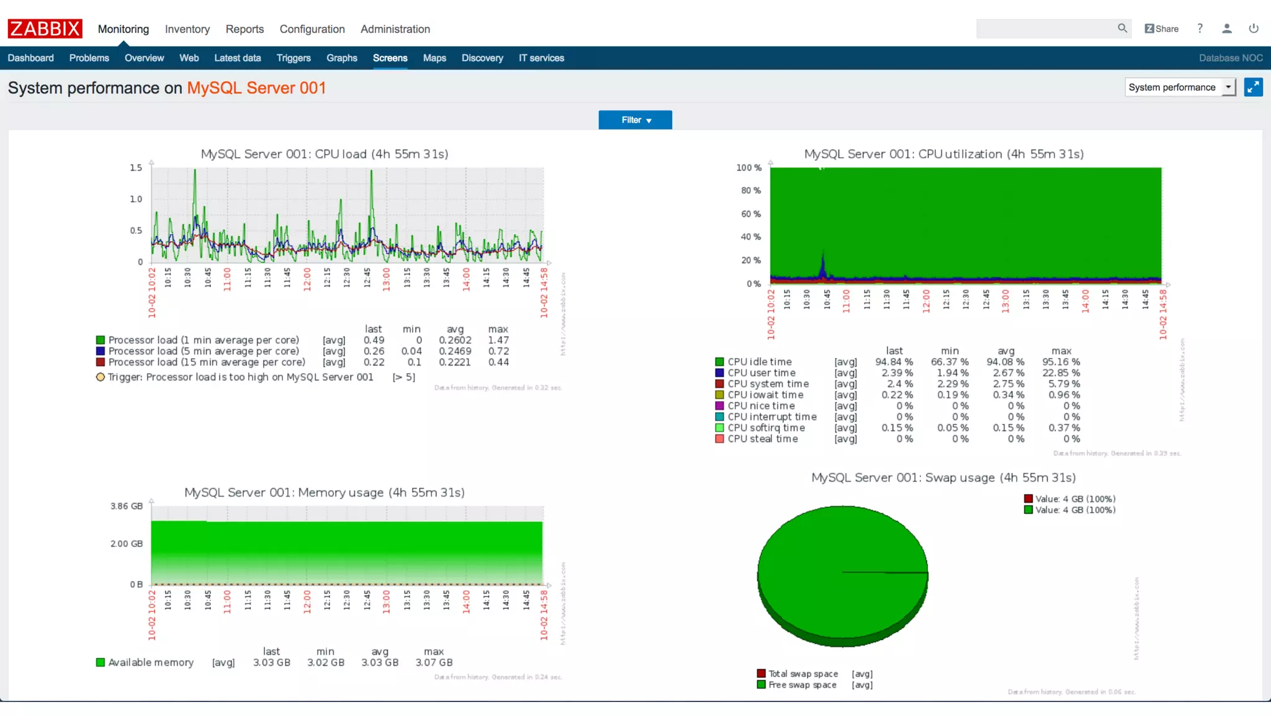Go to Latest data section
Viewport: 1271px width, 715px height.
point(237,58)
